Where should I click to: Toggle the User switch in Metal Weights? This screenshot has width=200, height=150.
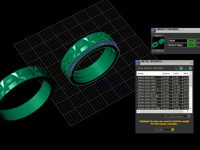click(187, 68)
